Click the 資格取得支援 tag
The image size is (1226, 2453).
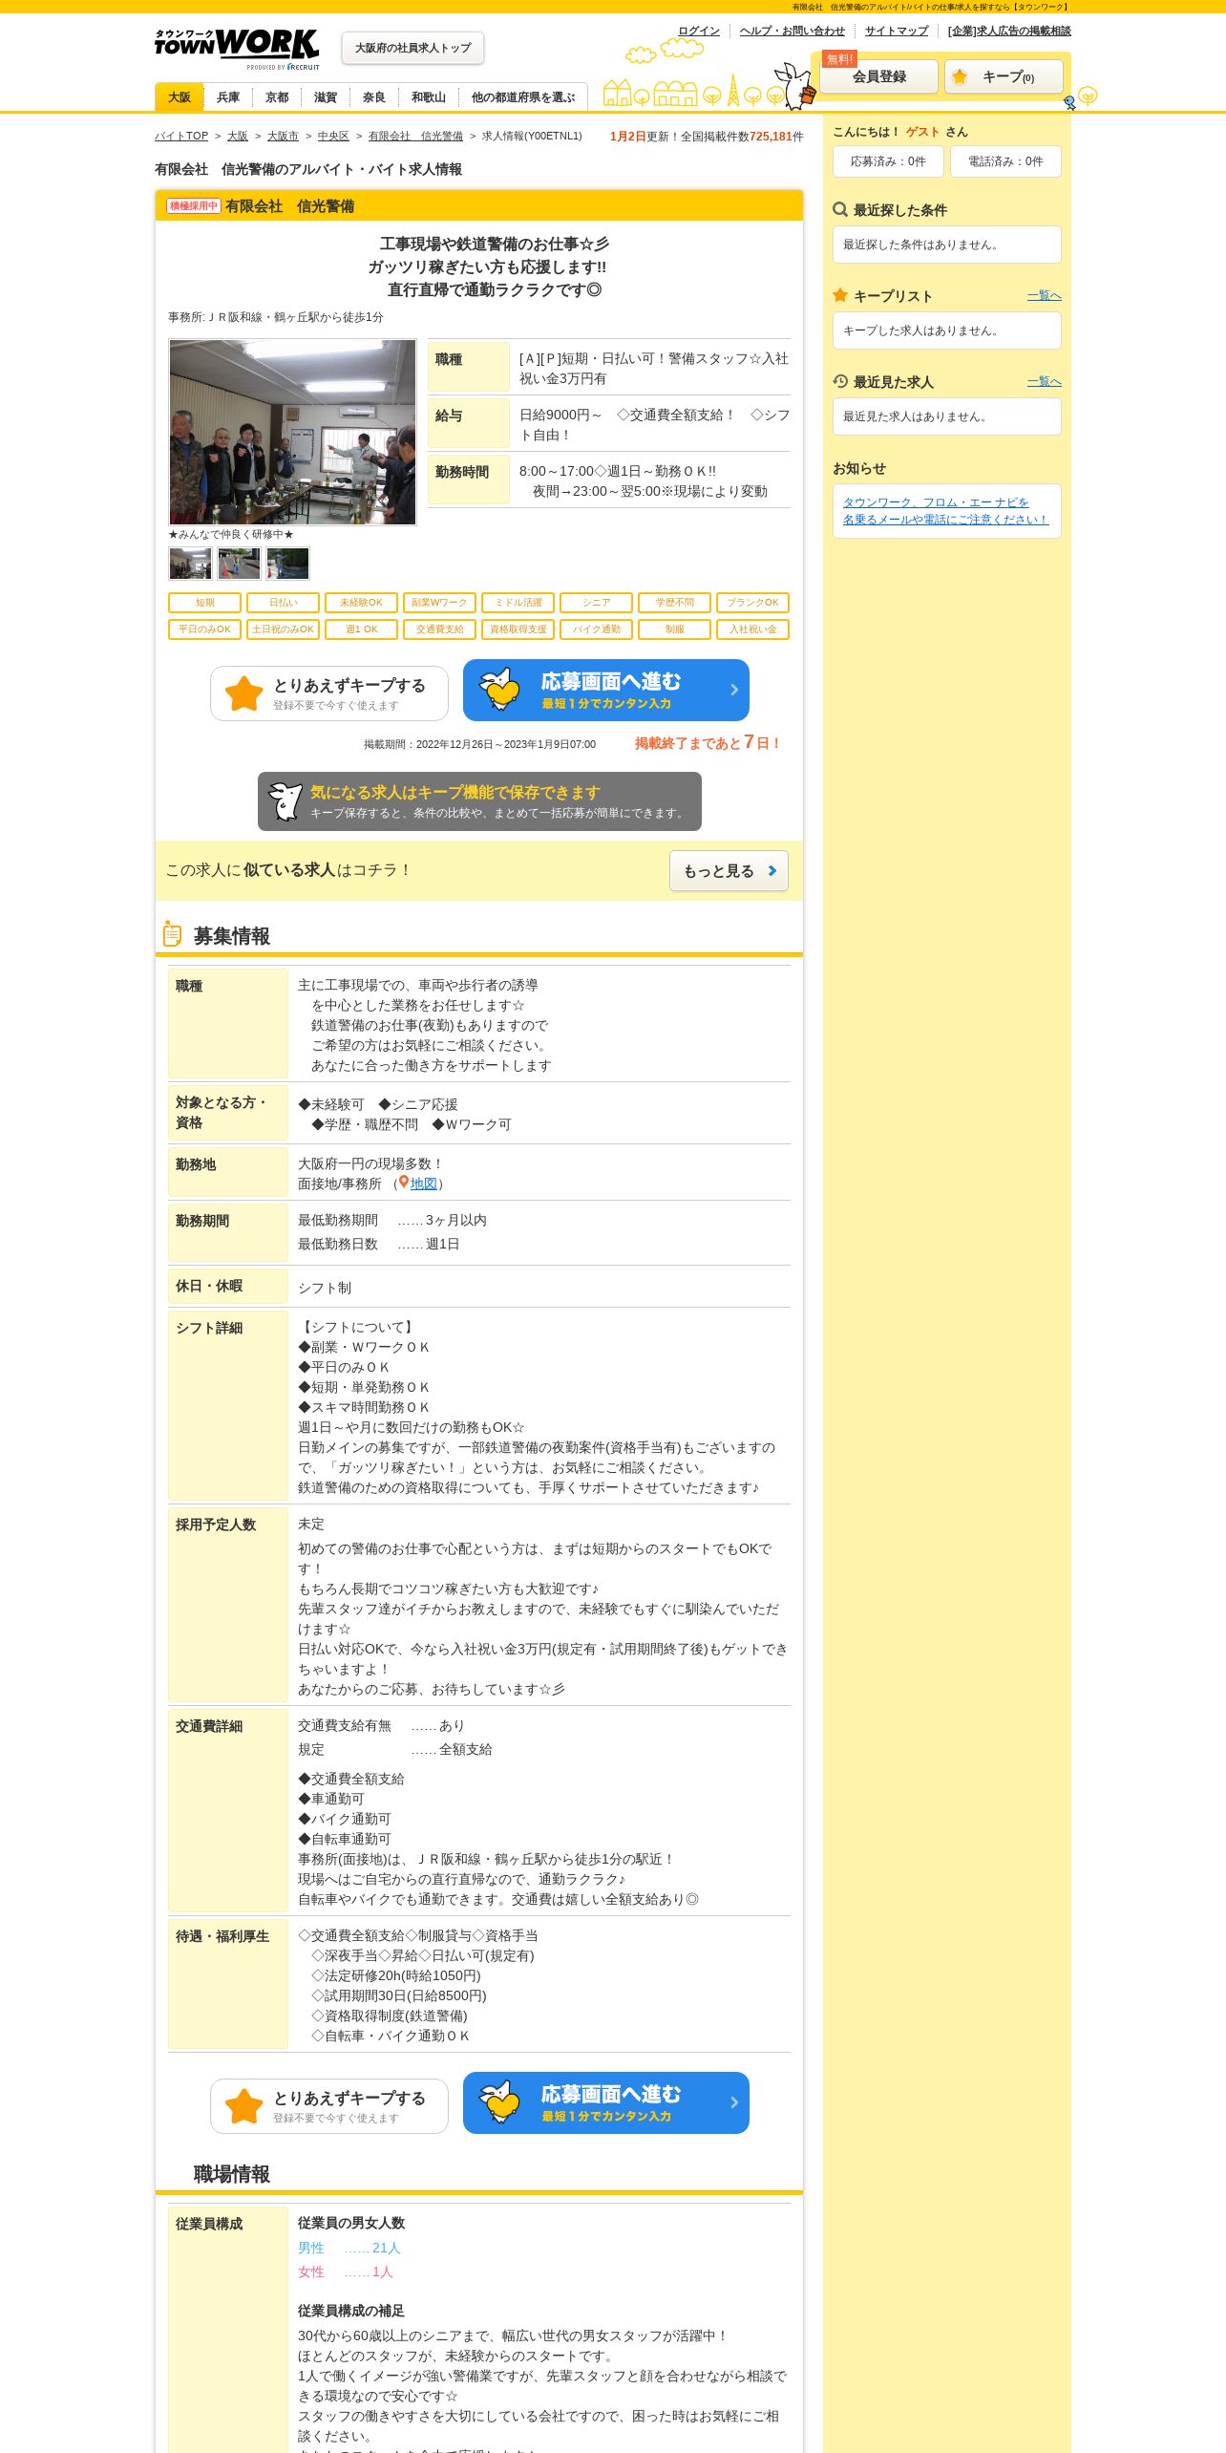click(x=518, y=629)
